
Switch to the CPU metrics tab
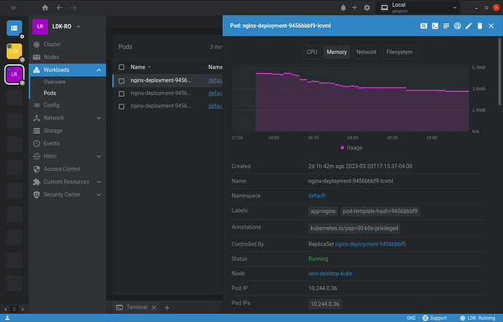[x=312, y=52]
